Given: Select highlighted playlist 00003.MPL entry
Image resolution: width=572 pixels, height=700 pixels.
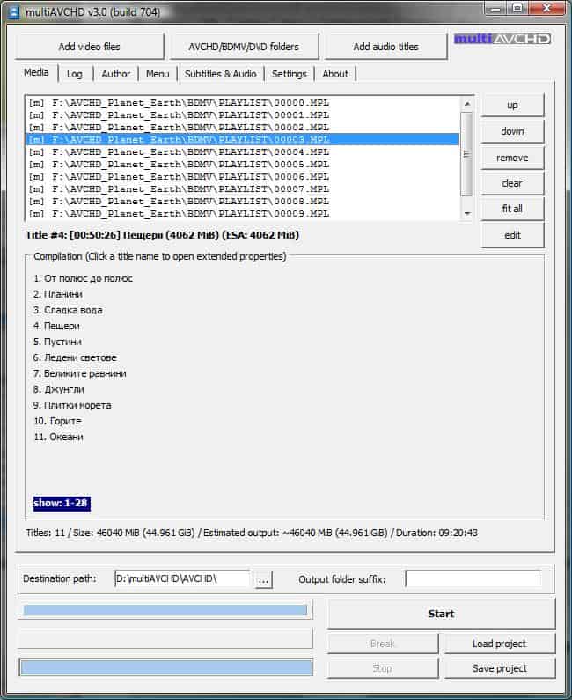Looking at the screenshot, I should 242,139.
